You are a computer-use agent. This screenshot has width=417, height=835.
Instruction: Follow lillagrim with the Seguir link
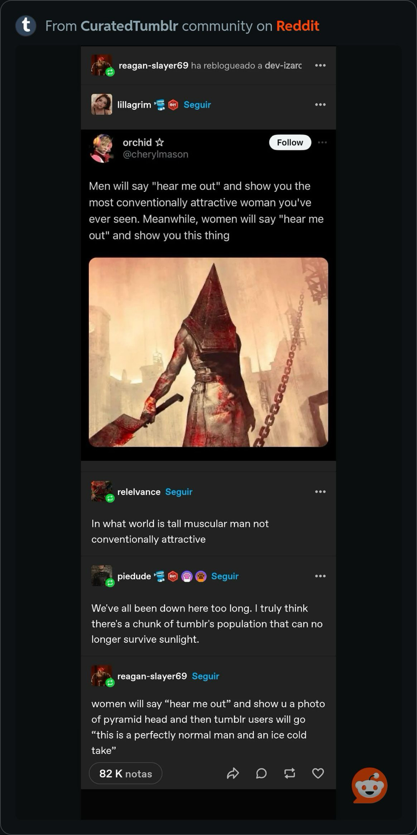pos(197,105)
